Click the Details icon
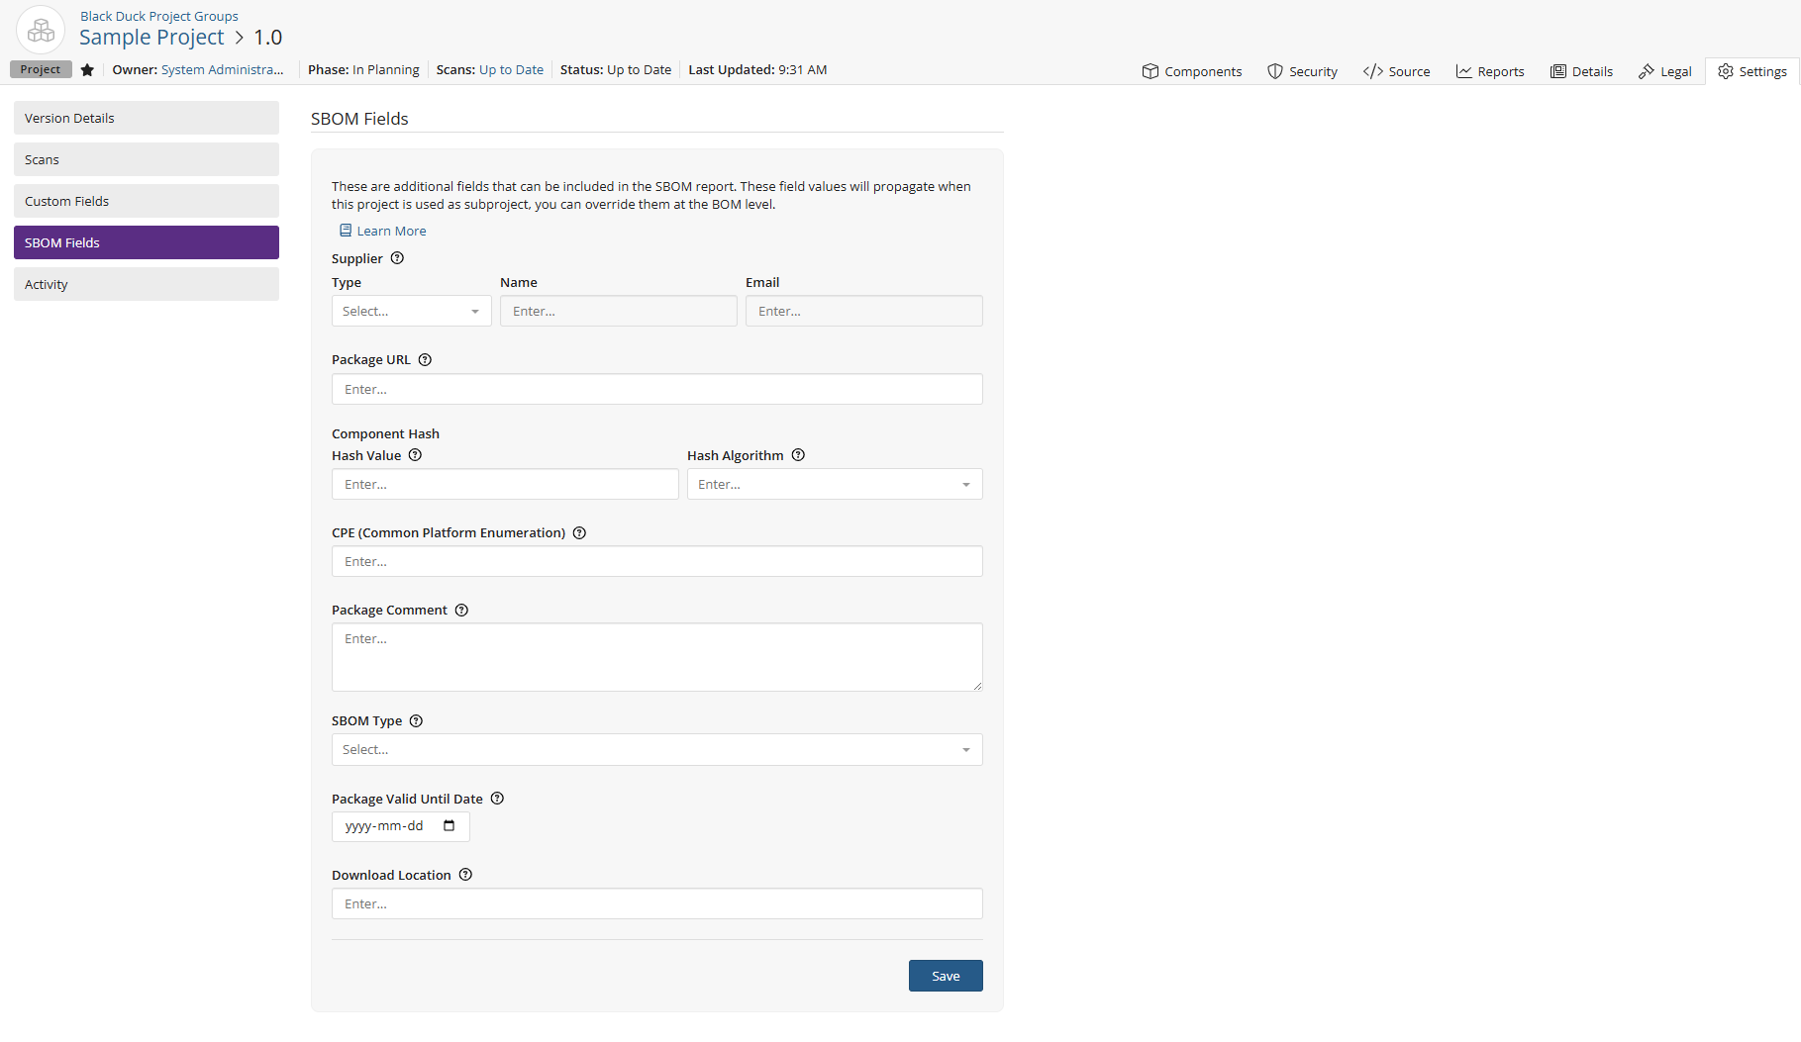 pos(1556,70)
